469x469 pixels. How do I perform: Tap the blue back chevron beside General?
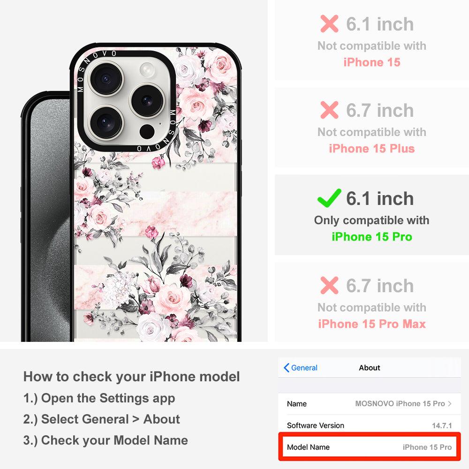point(286,368)
